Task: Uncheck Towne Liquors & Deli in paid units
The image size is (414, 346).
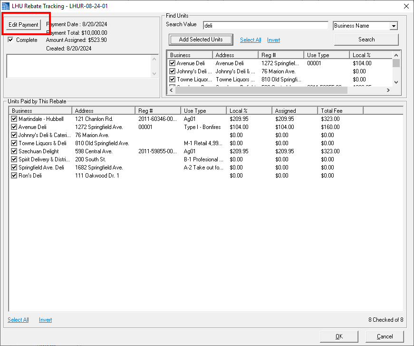Action: [x=14, y=143]
